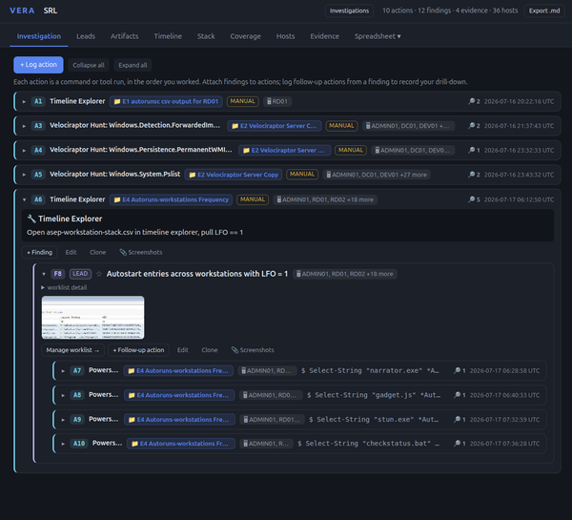Click the Investigations button in header
572x520 pixels.
coord(349,10)
